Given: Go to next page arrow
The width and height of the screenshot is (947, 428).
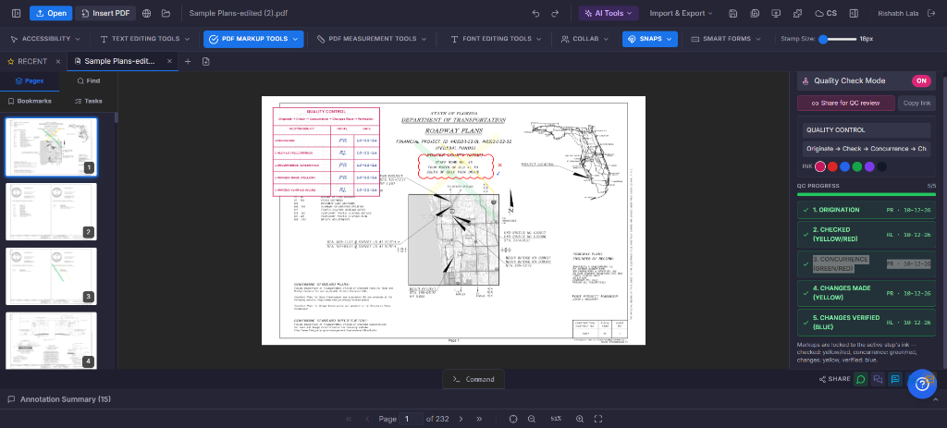Looking at the screenshot, I should pos(461,419).
